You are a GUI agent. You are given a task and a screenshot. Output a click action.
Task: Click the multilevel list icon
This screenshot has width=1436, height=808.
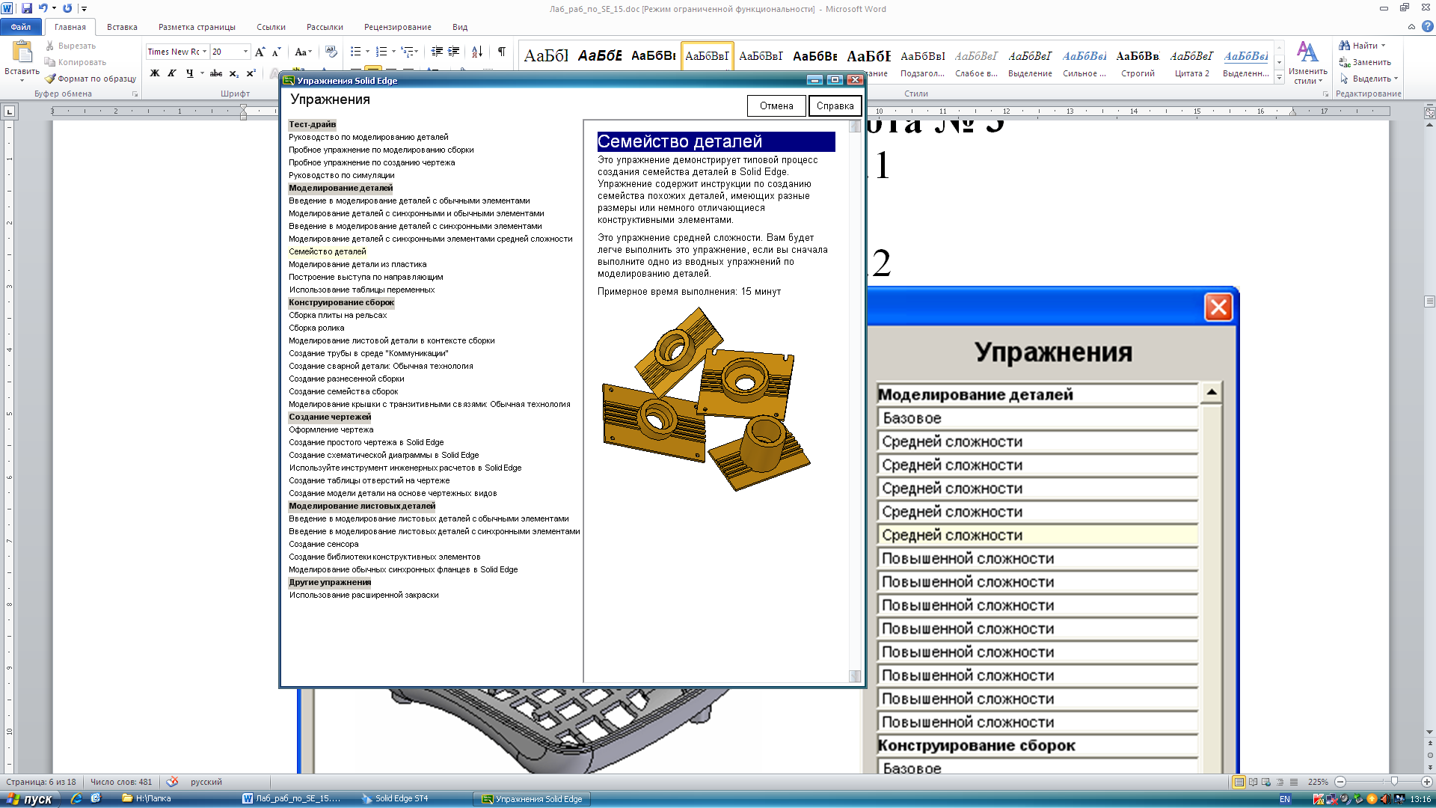(x=408, y=52)
